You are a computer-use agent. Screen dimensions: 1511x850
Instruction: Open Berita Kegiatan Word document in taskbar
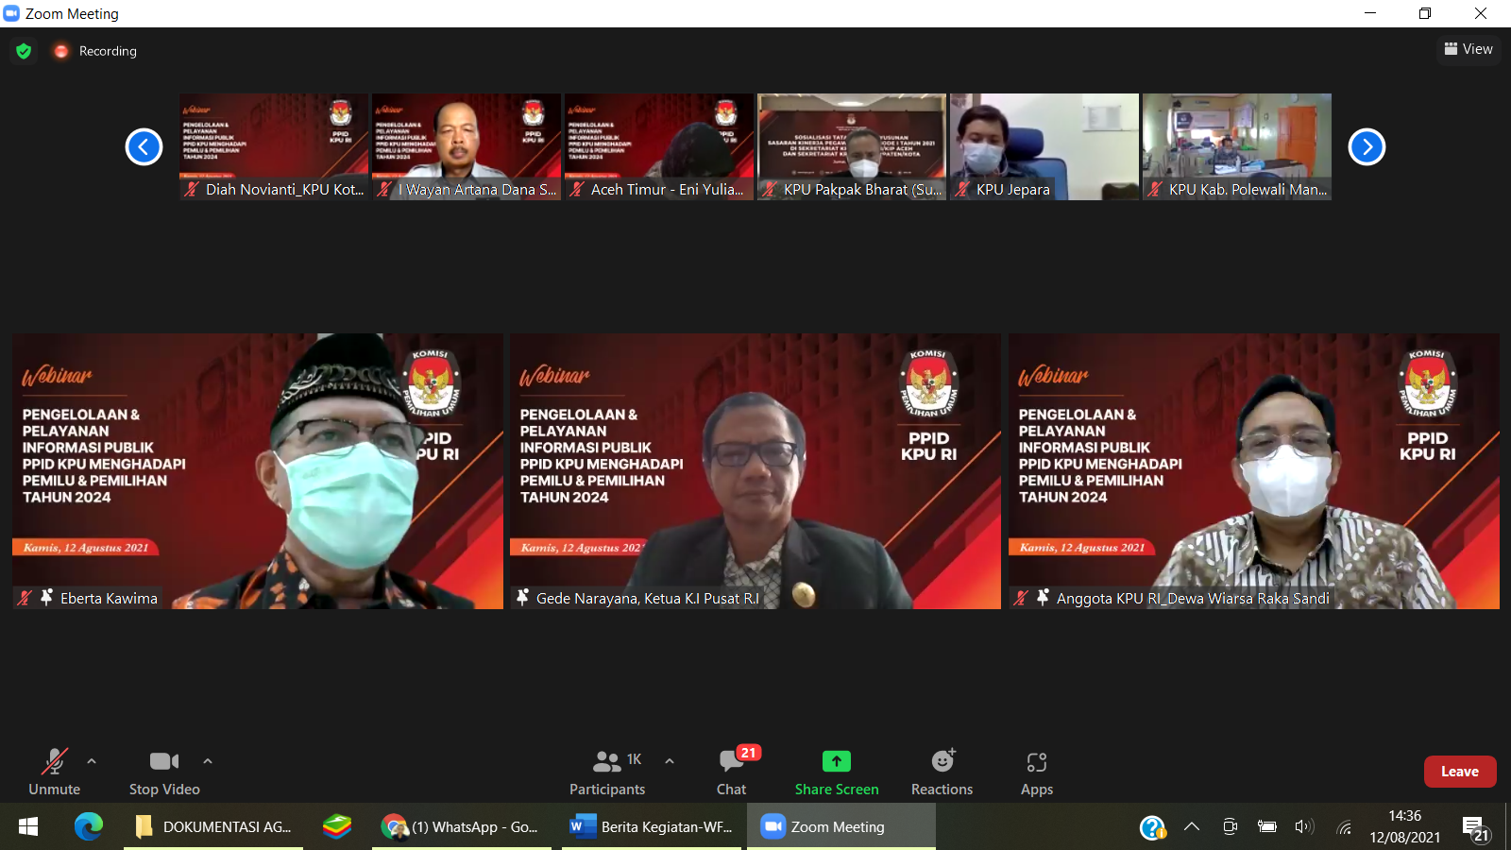click(653, 827)
